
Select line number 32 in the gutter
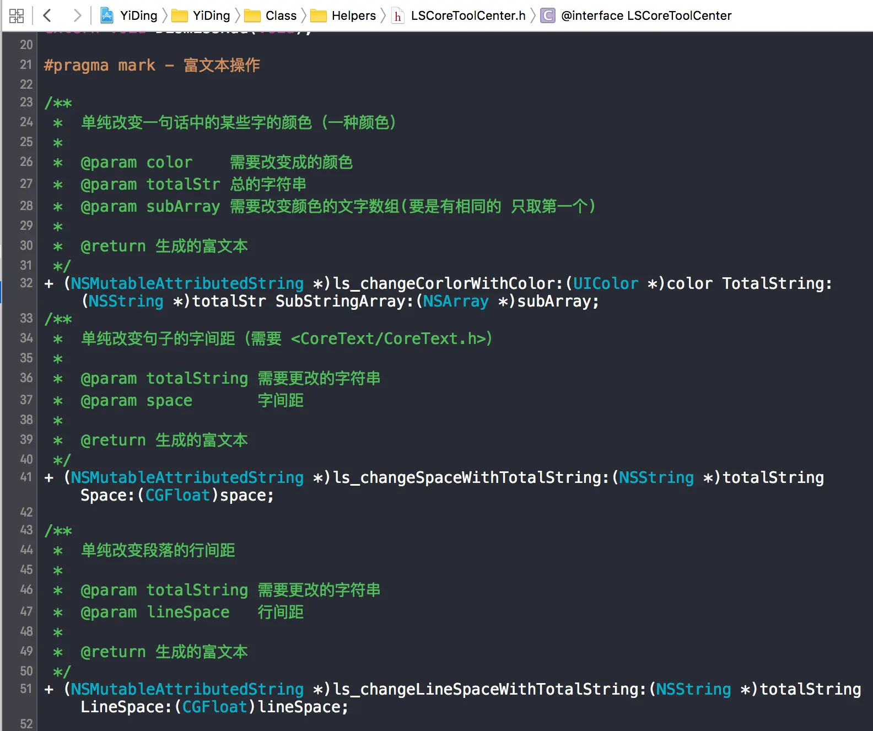point(26,283)
